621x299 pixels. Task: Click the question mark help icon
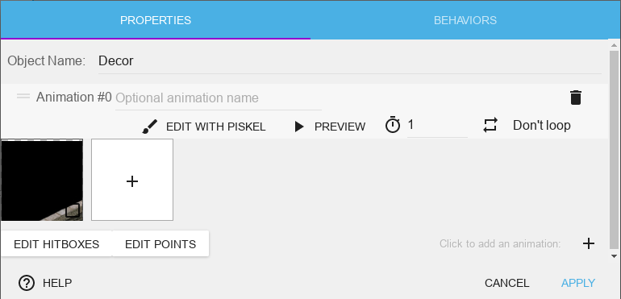pos(27,283)
